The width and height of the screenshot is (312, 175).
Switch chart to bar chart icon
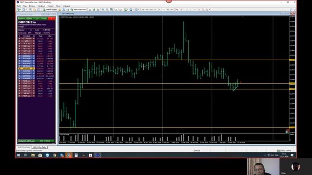tap(90, 10)
